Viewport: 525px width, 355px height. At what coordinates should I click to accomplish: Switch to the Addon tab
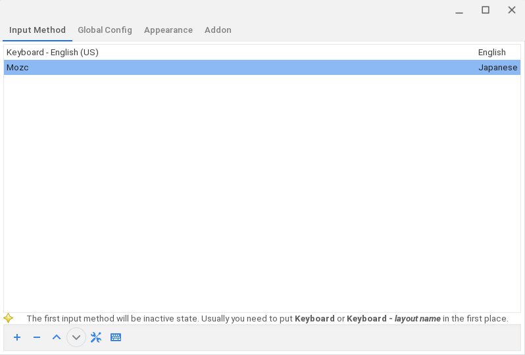pos(218,30)
